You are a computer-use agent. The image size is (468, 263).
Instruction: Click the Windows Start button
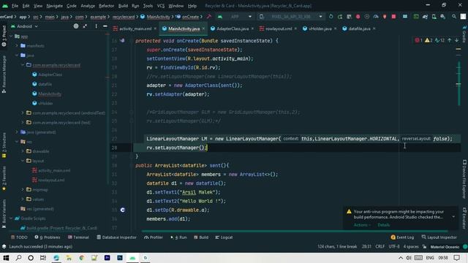pos(6,258)
